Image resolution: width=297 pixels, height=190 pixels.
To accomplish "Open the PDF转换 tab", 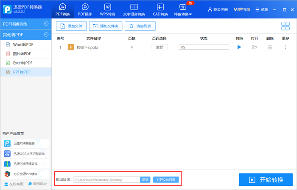I will click(x=62, y=9).
